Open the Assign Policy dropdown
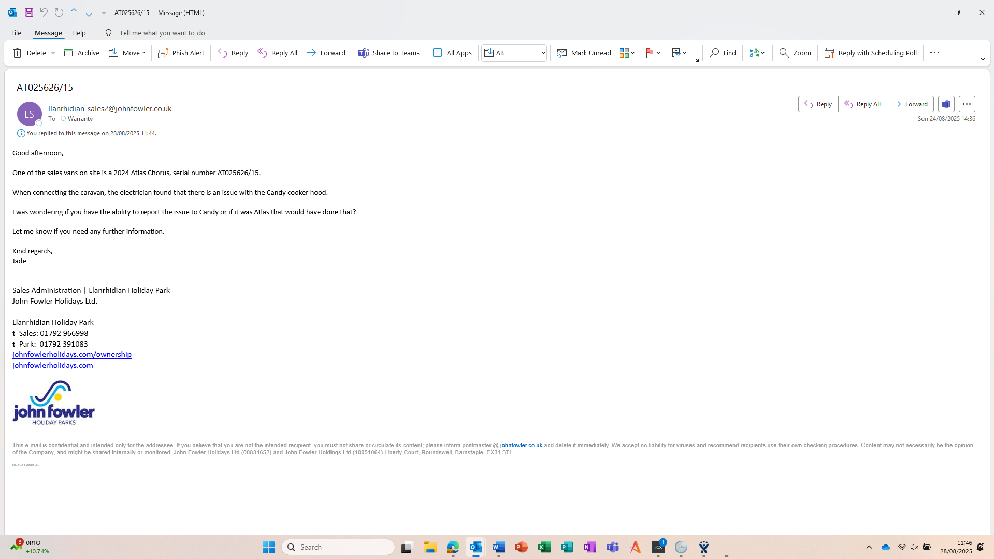 [x=679, y=53]
